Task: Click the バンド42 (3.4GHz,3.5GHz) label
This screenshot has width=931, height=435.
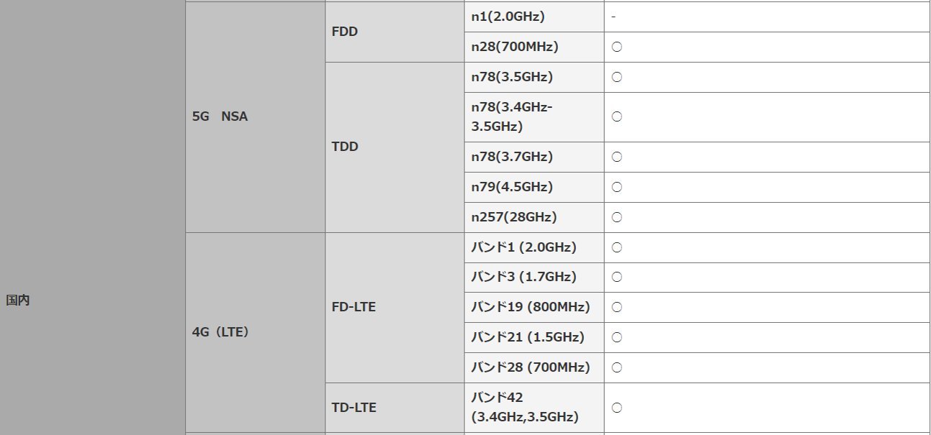Action: pyautogui.click(x=524, y=408)
